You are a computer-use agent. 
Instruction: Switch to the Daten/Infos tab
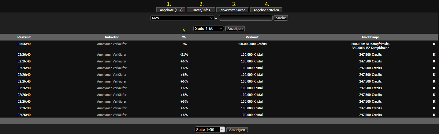pyautogui.click(x=201, y=10)
